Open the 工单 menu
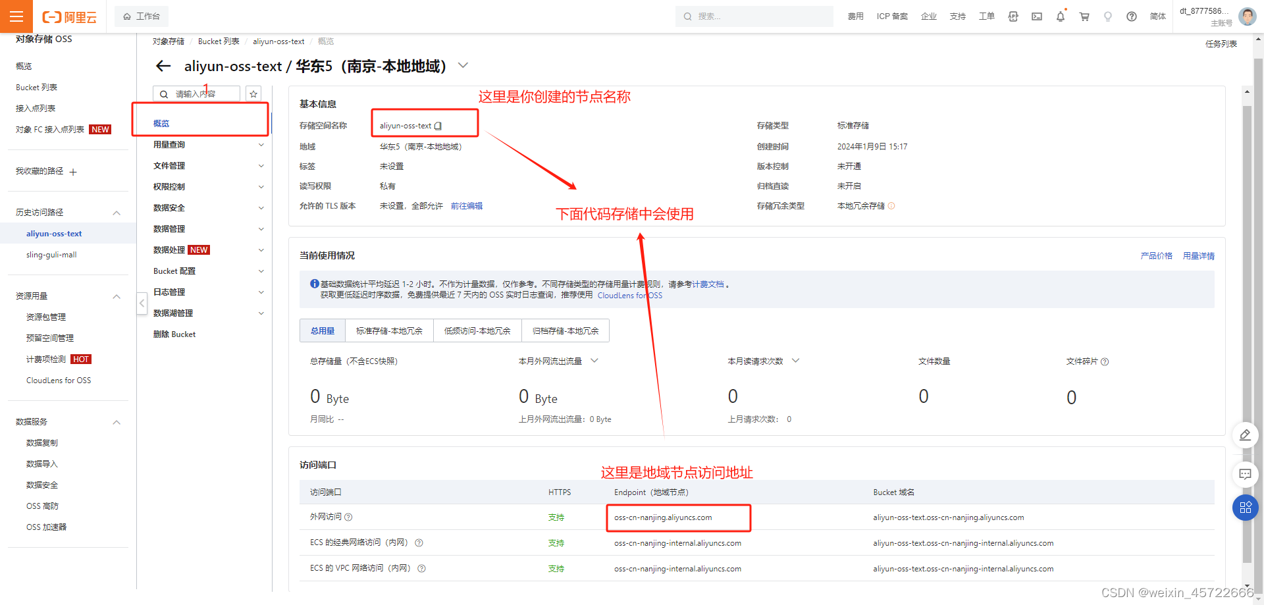Image resolution: width=1264 pixels, height=605 pixels. [x=987, y=16]
